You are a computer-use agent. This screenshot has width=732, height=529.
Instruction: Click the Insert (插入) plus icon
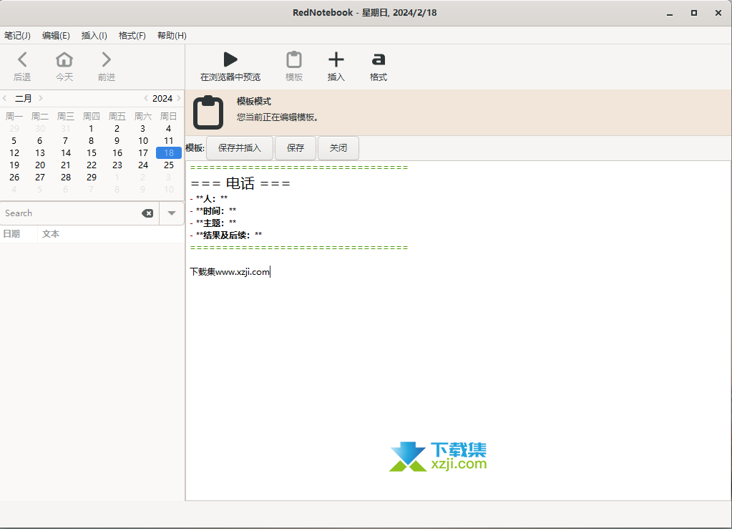tap(336, 59)
